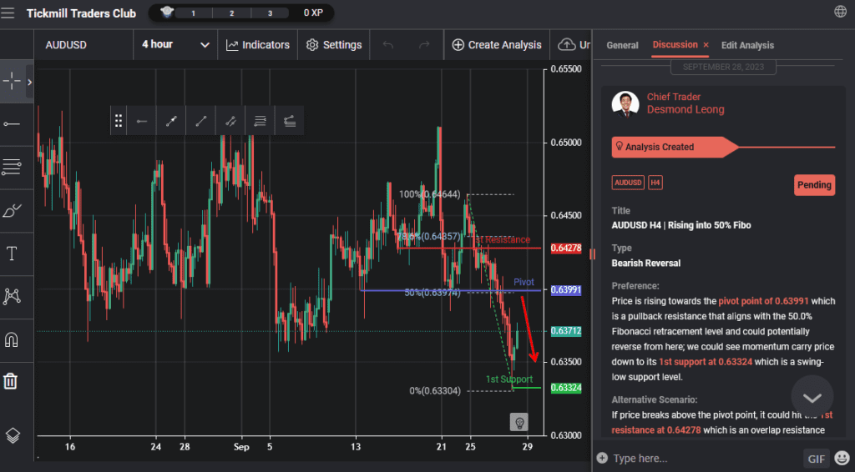This screenshot has height=472, width=855.
Task: Click the 0.63712 current price label
Action: pyautogui.click(x=566, y=331)
